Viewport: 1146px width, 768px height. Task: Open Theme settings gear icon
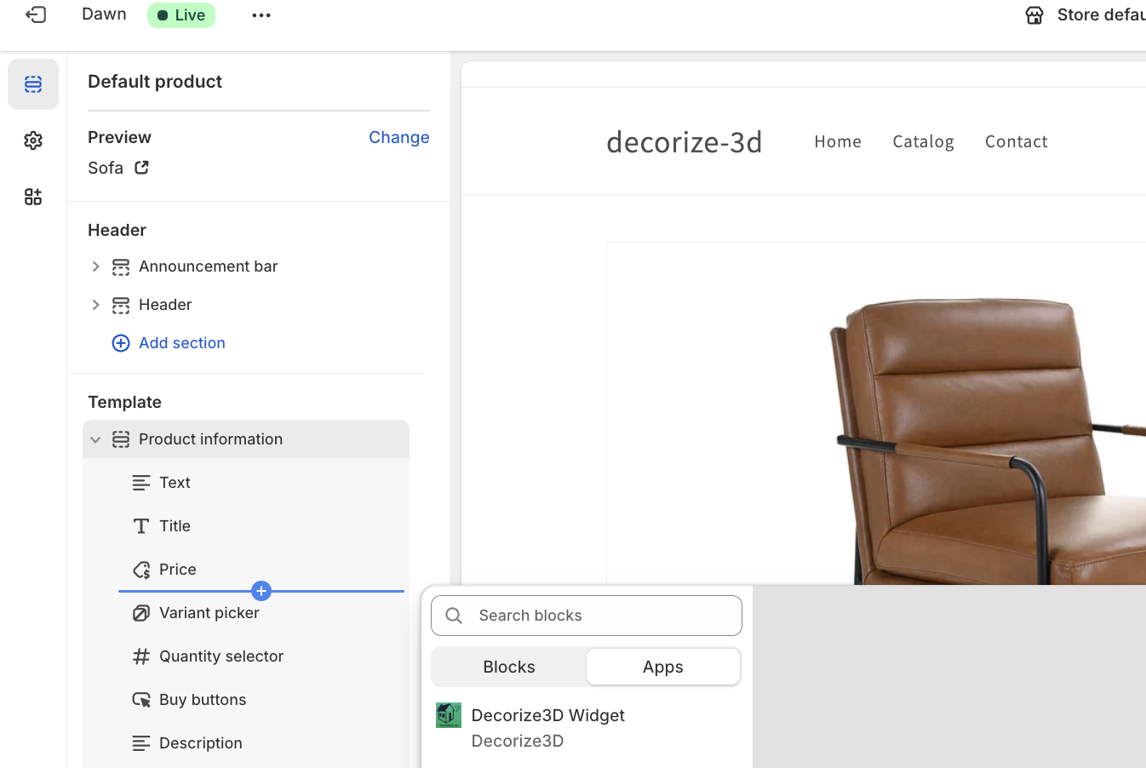coord(33,140)
